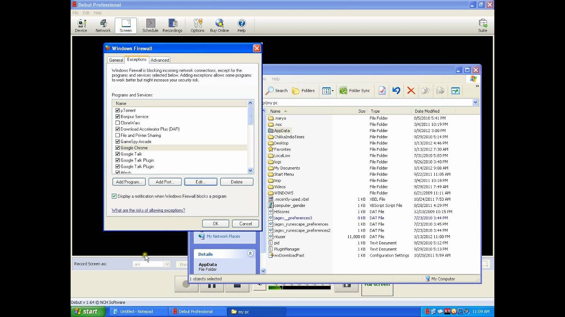Open the Views dropdown in explorer toolbar
565x317 pixels.
(x=328, y=91)
